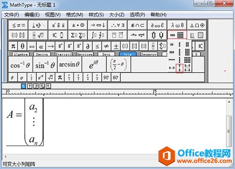Insert a 1x2 row matrix template
This screenshot has height=169, width=235.
(172, 45)
